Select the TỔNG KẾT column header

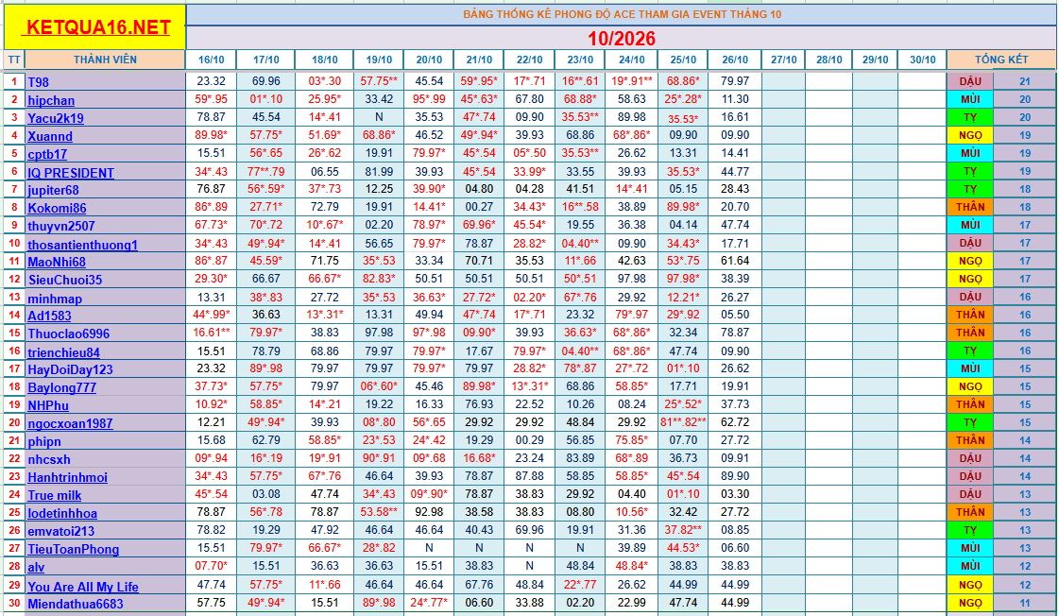click(1001, 60)
